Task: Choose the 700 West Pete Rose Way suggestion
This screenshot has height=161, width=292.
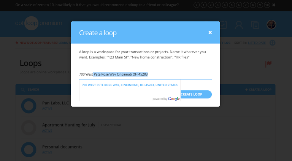Action: [x=130, y=85]
